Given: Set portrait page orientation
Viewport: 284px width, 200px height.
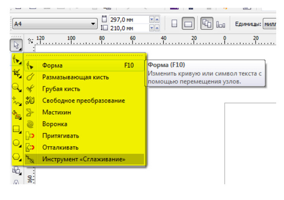Looking at the screenshot, I should (174, 24).
